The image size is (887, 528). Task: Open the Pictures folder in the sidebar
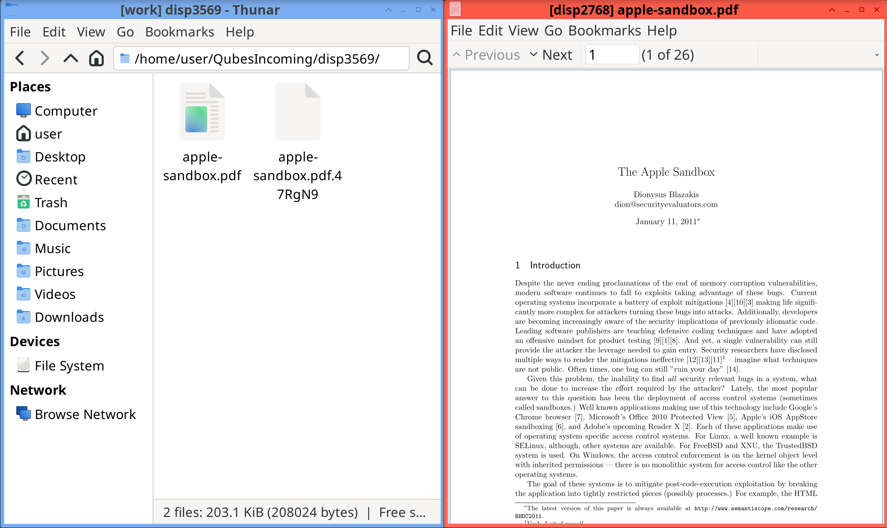pyautogui.click(x=58, y=271)
